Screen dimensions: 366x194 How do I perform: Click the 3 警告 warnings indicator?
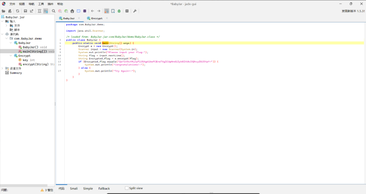coord(47,190)
